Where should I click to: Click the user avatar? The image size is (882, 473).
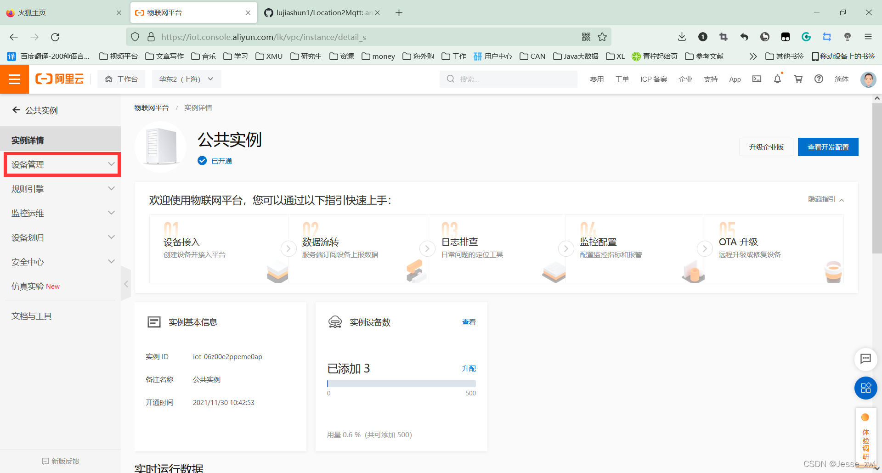click(868, 79)
